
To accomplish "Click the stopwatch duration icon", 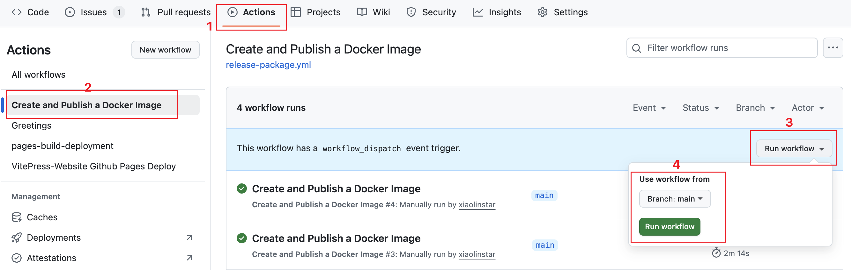I will (x=716, y=253).
